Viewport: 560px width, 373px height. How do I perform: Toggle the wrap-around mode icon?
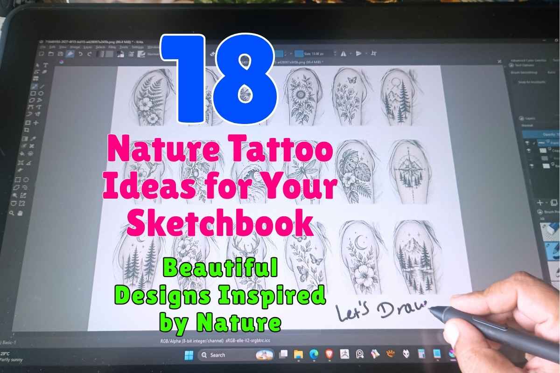tap(374, 53)
